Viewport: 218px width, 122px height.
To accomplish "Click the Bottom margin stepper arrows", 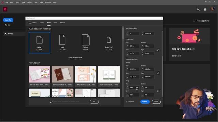I will tap(142, 46).
